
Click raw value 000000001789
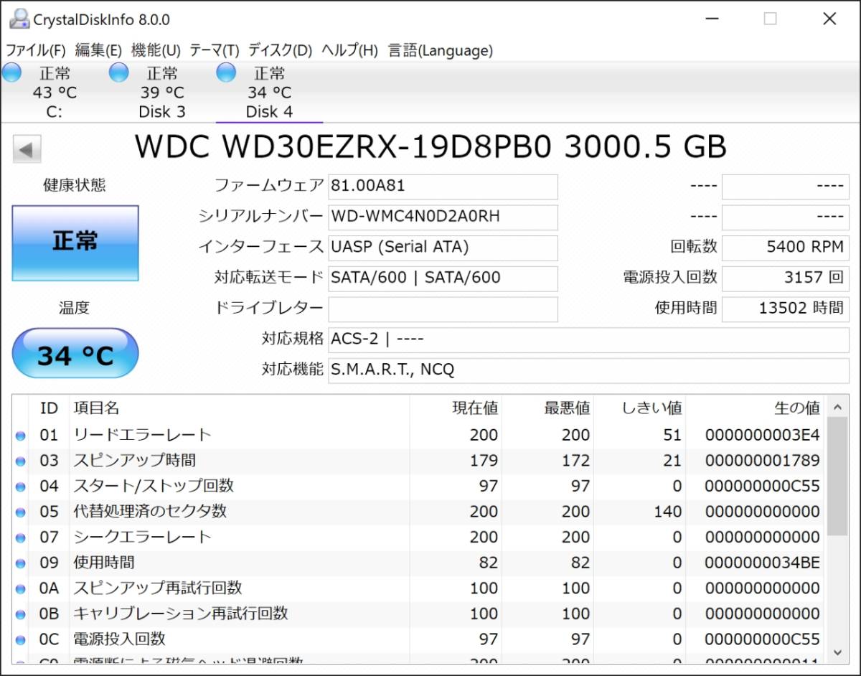pos(762,461)
